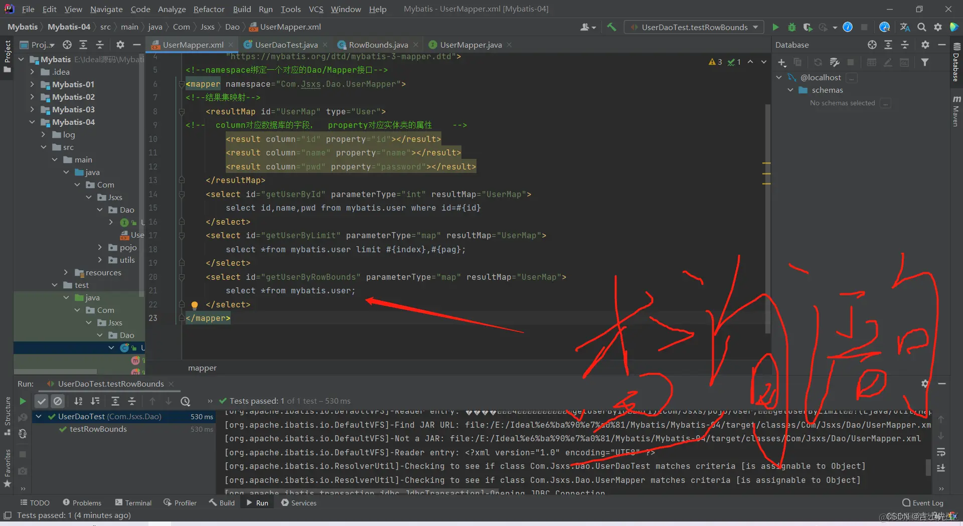Screen dimensions: 963x526
Task: Open Run panel settings gear
Action: [x=925, y=384]
